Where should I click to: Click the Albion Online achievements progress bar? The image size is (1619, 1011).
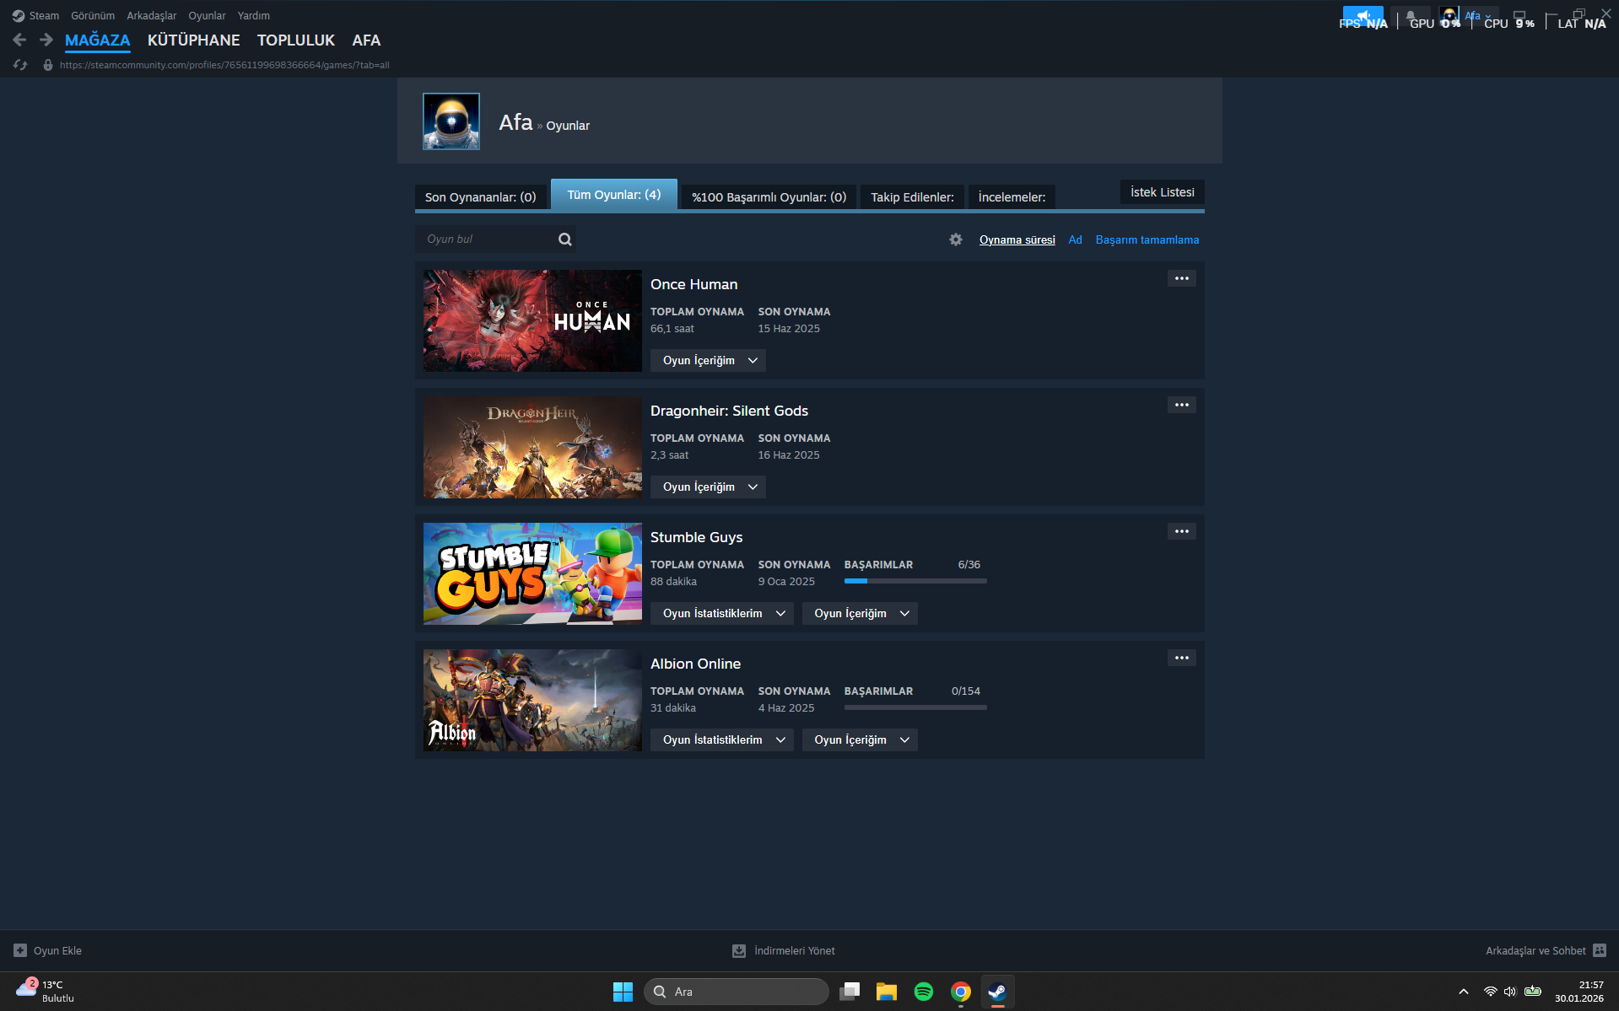[915, 707]
